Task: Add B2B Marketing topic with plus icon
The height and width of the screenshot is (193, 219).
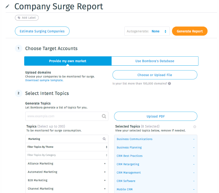Action: coord(105,180)
